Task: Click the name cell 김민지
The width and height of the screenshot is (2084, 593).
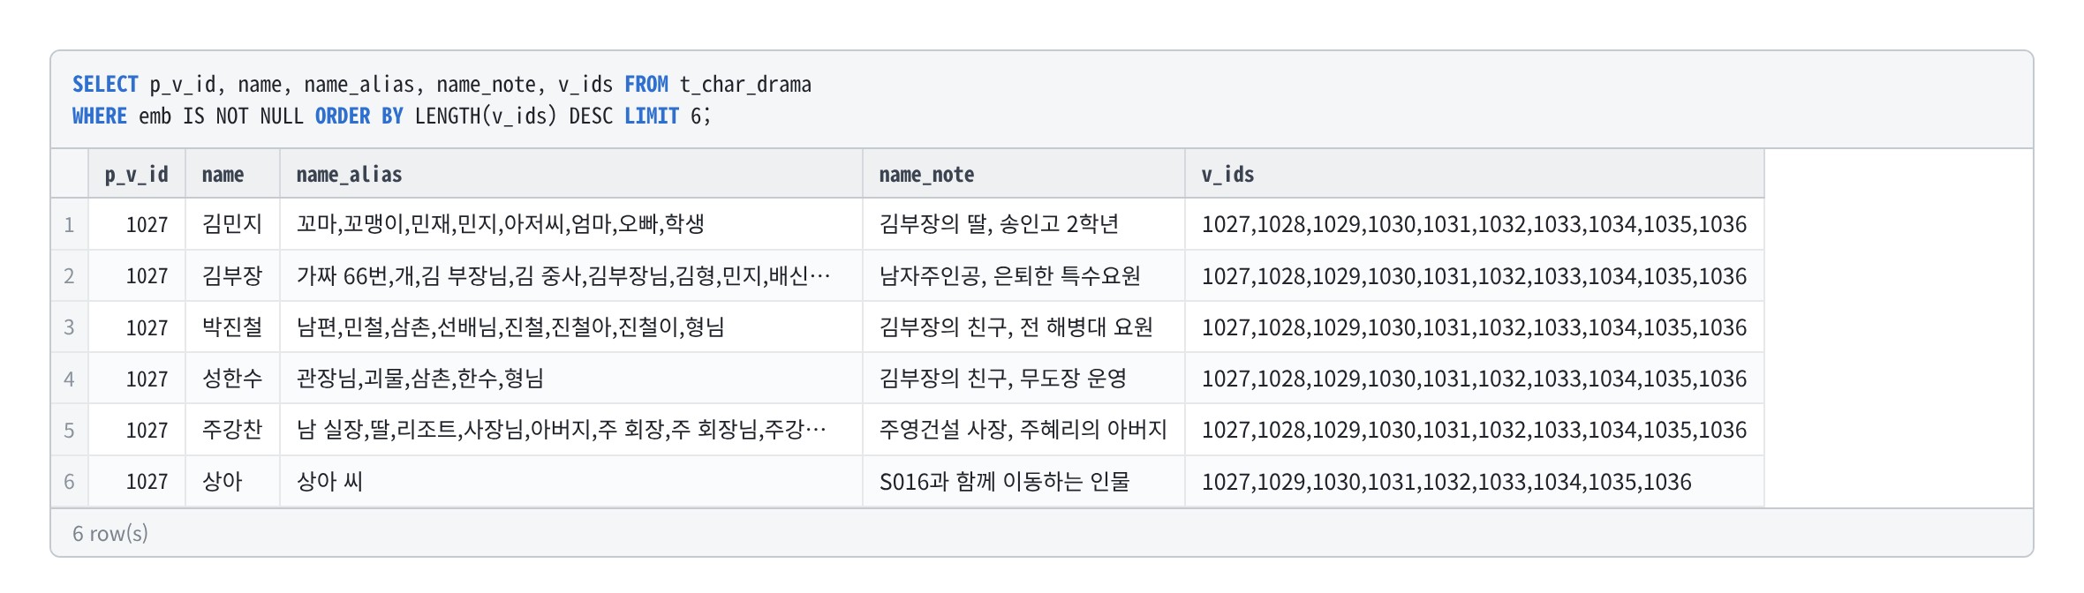Action: (232, 224)
